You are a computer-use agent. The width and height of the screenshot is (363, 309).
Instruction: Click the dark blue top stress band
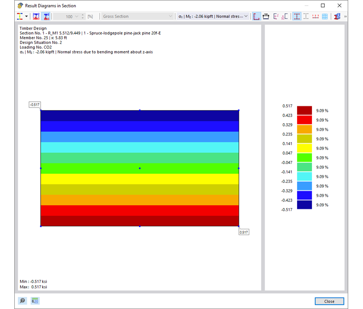tap(139, 116)
